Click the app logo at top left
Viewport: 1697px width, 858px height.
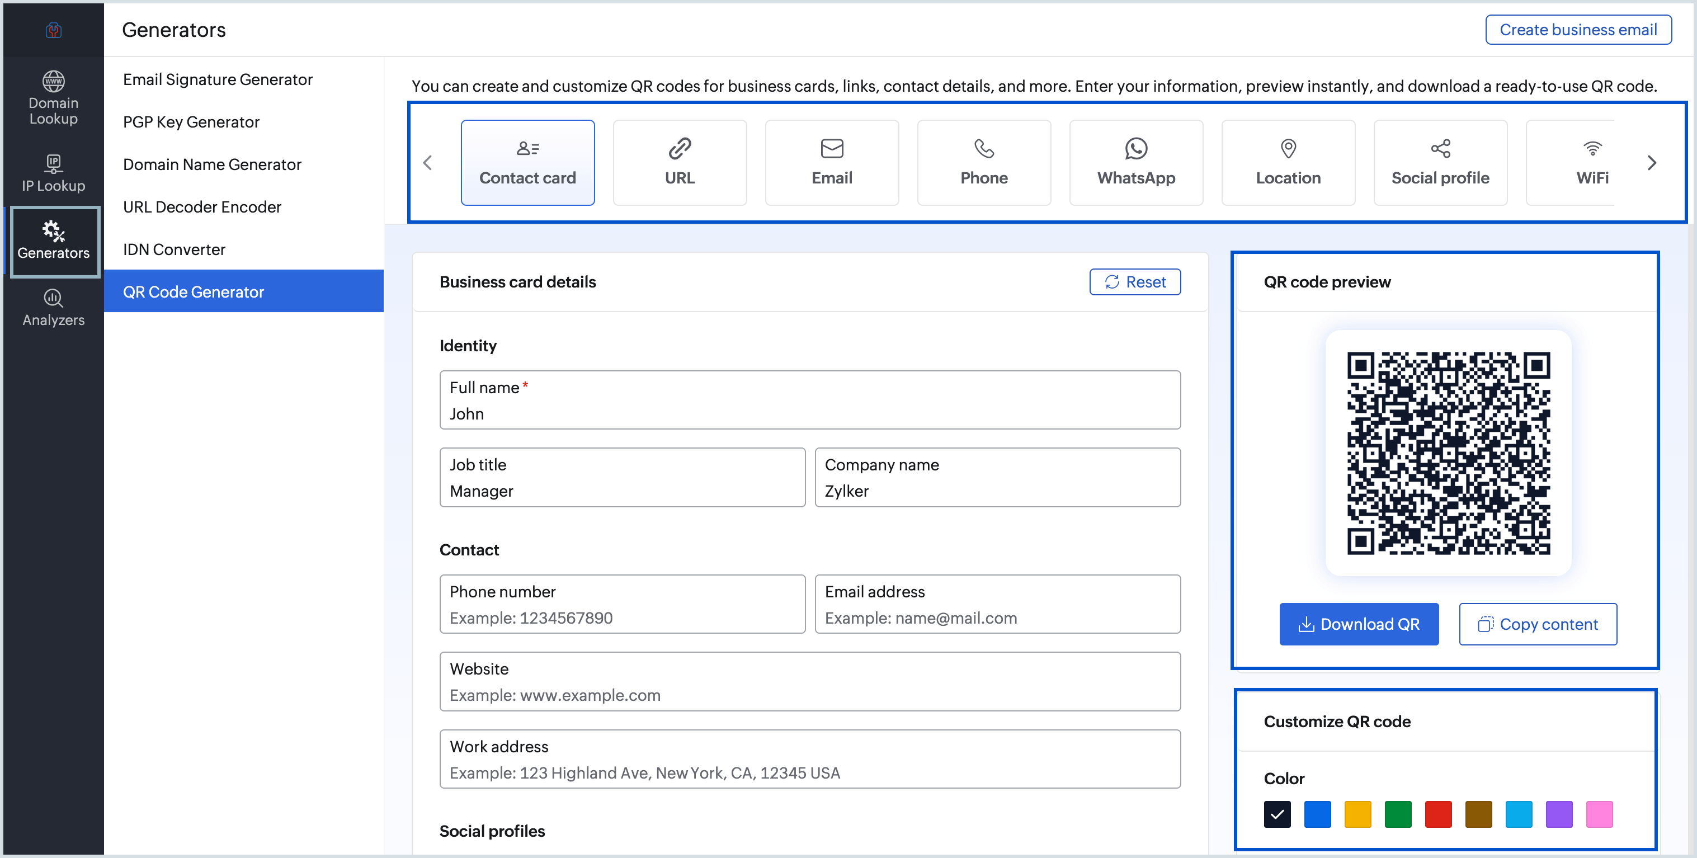[x=53, y=30]
